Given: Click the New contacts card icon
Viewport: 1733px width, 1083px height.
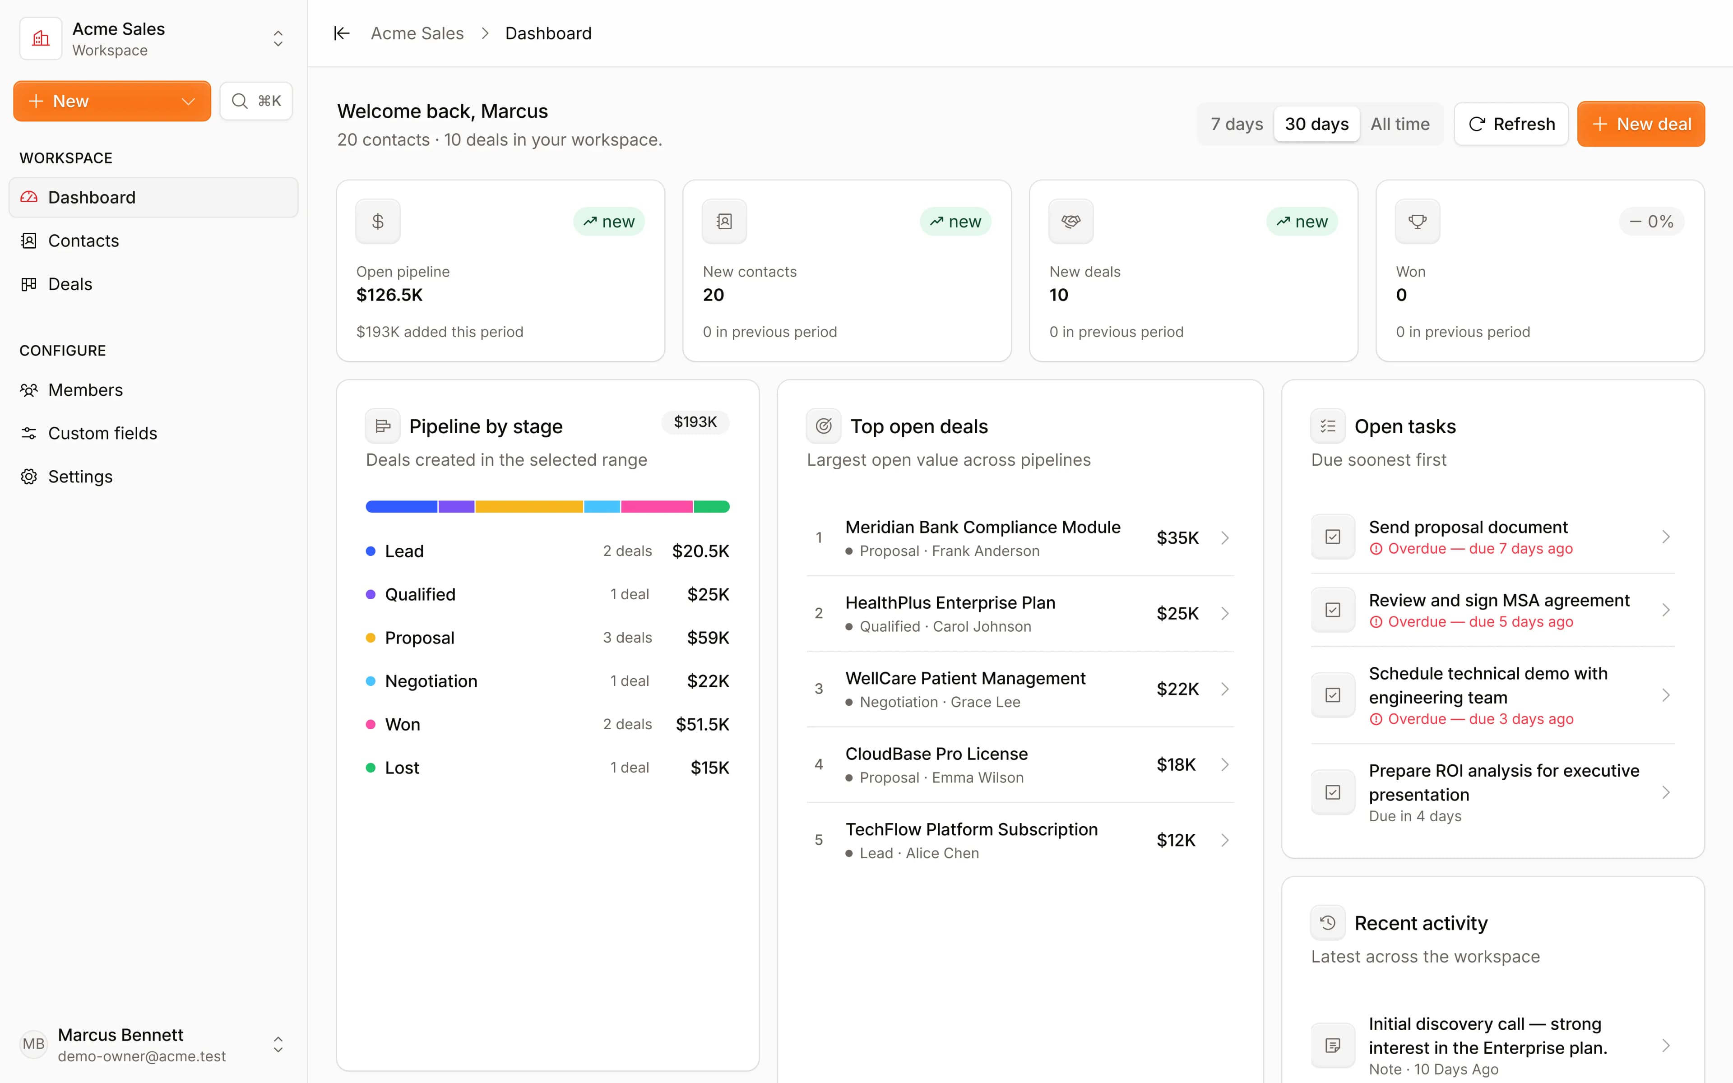Looking at the screenshot, I should tap(725, 221).
